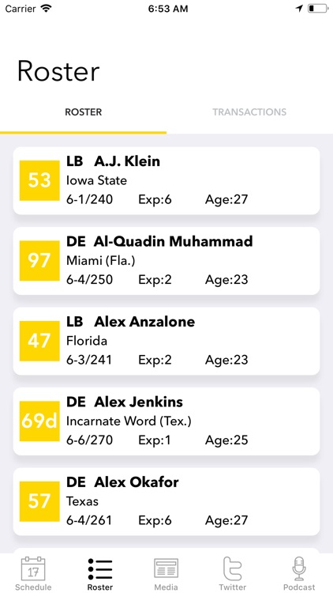The width and height of the screenshot is (333, 593).
Task: Open Al-Quadin Muhammad player card
Action: (166, 261)
